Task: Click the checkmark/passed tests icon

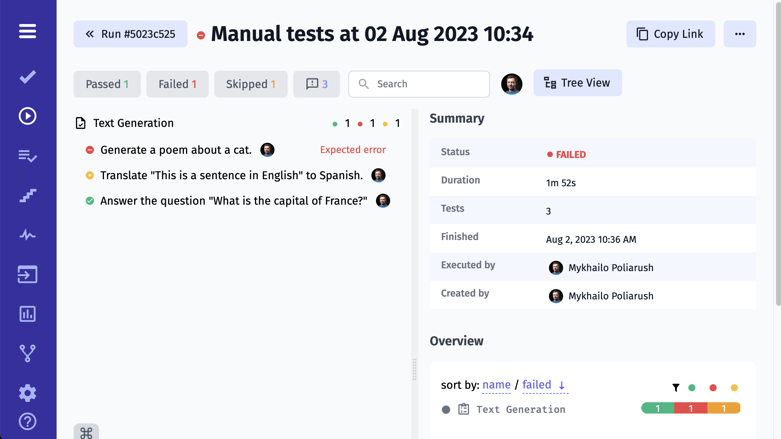Action: [x=28, y=77]
